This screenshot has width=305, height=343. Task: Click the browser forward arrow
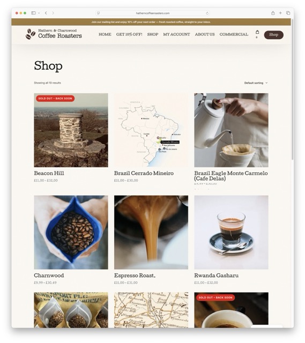(53, 13)
